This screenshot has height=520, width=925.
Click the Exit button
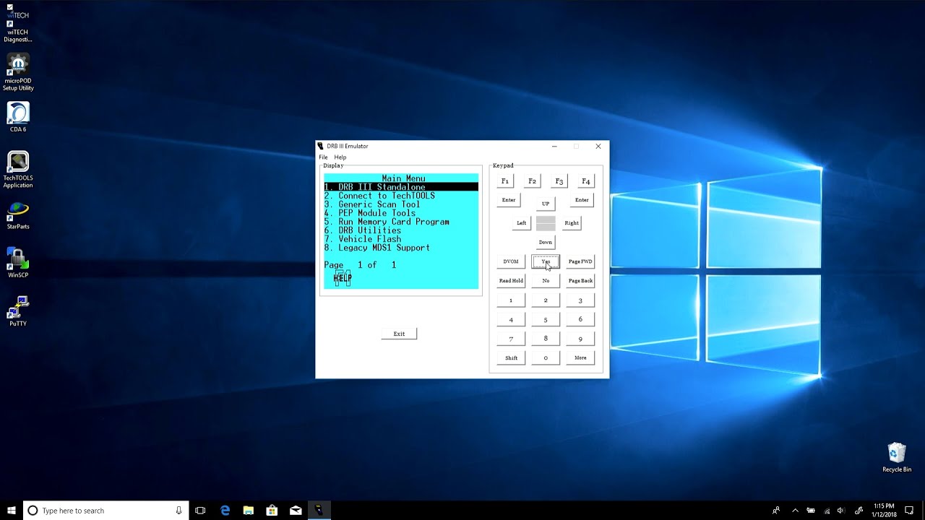pos(399,334)
